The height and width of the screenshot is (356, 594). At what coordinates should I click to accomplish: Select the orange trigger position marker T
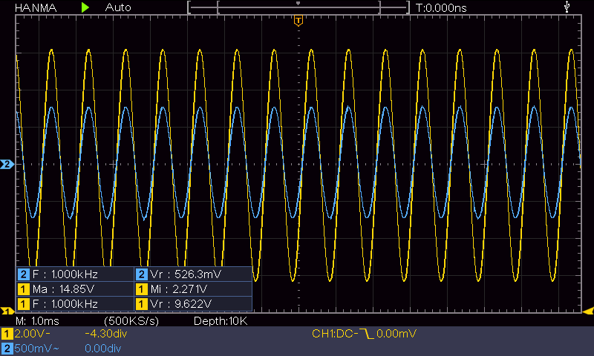click(x=298, y=20)
